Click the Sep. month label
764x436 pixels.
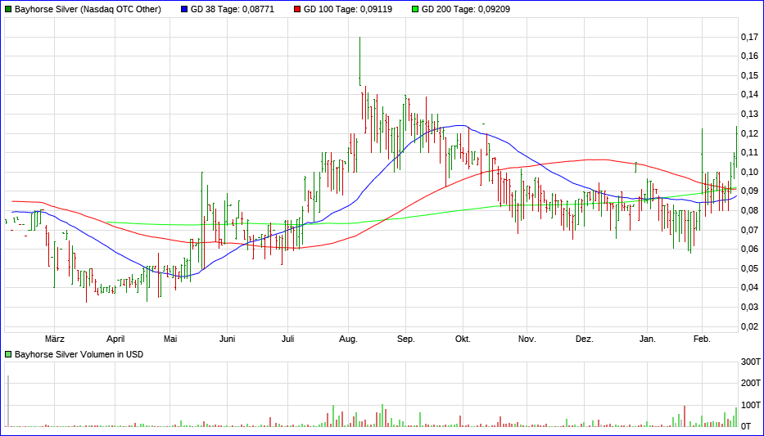[x=406, y=339]
